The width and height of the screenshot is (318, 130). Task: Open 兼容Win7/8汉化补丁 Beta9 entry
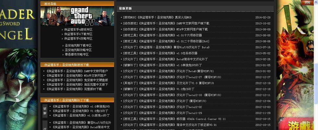click(x=166, y=47)
